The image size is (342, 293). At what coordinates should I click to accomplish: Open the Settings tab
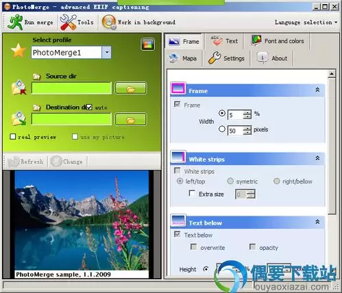pos(226,58)
